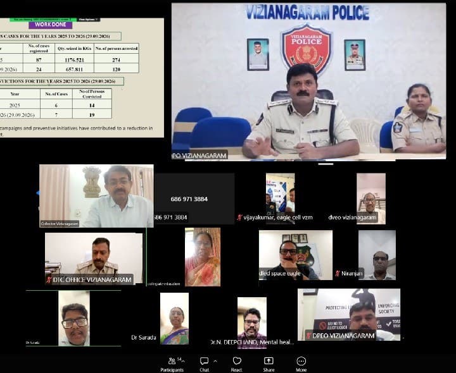
Task: Click 'Qty. seized in KGs' column header
Action: [x=75, y=49]
